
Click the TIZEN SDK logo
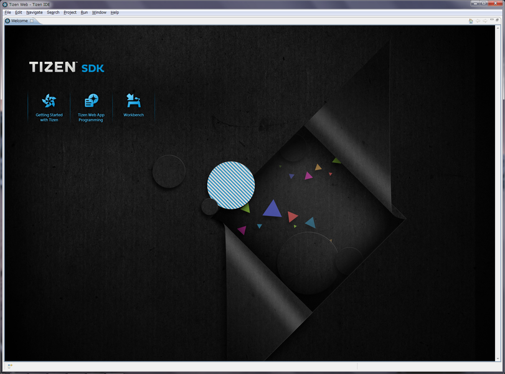click(67, 67)
